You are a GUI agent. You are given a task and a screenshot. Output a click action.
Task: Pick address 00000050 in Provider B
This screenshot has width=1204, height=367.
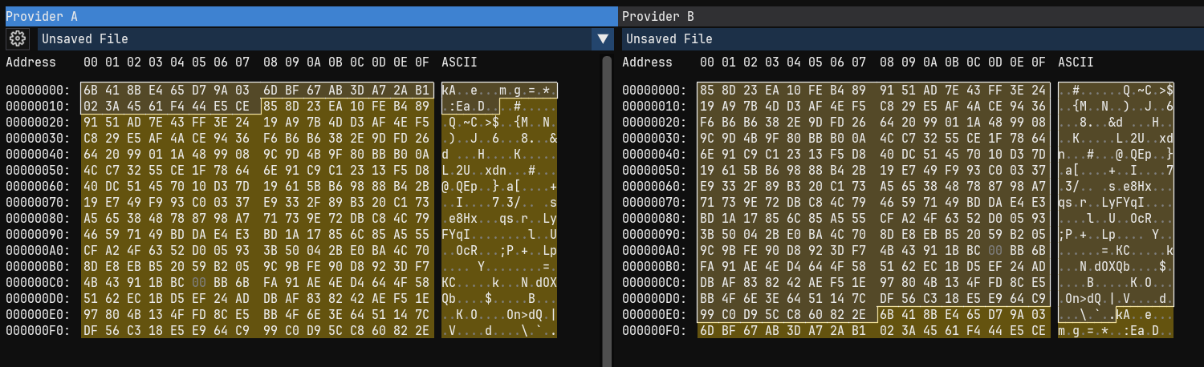tap(654, 170)
